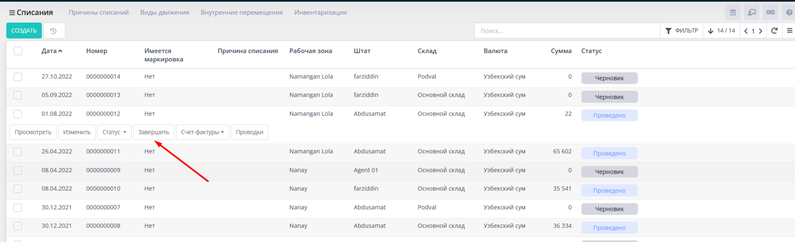Click the language translation icon
The width and height of the screenshot is (795, 242).
pyautogui.click(x=770, y=12)
